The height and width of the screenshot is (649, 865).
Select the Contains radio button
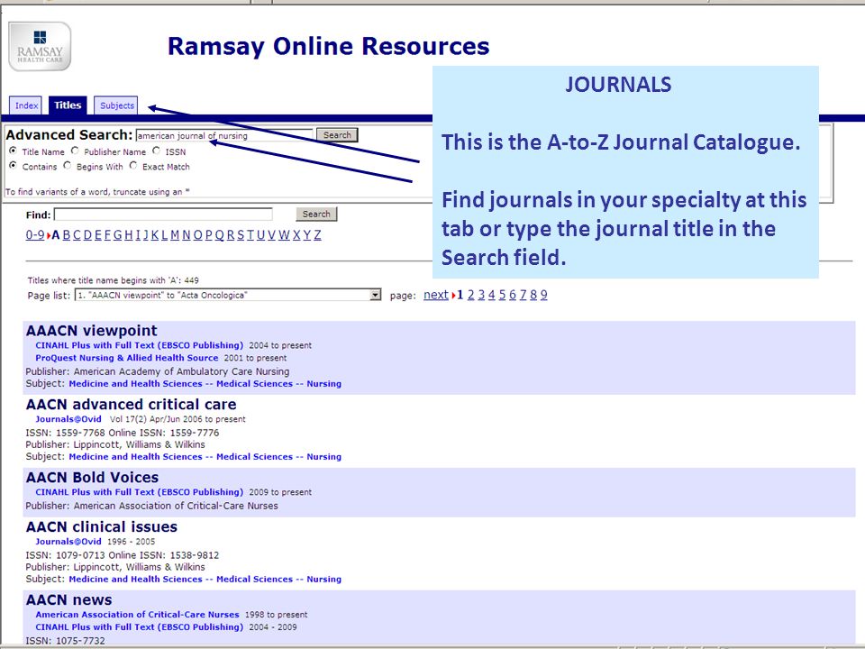pos(13,166)
